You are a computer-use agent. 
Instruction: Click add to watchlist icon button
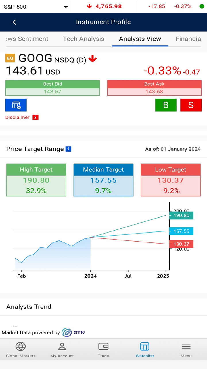[x=16, y=105]
